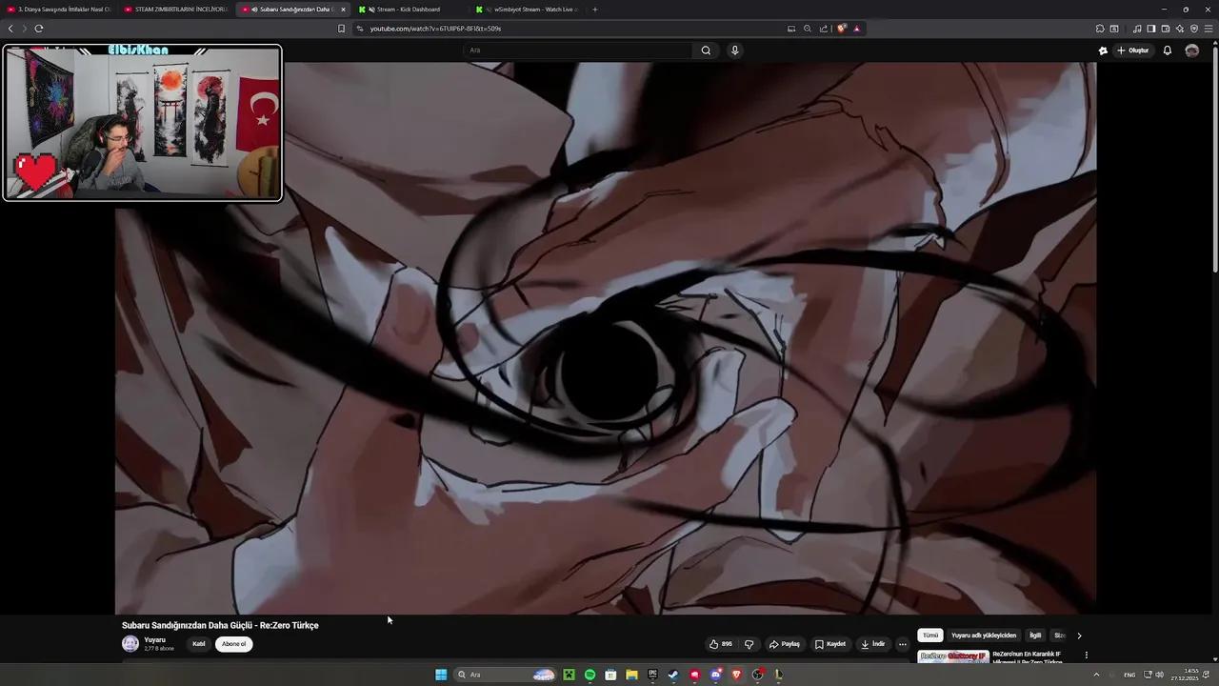This screenshot has width=1219, height=686.
Task: Open the browser music player icon
Action: tap(1137, 29)
